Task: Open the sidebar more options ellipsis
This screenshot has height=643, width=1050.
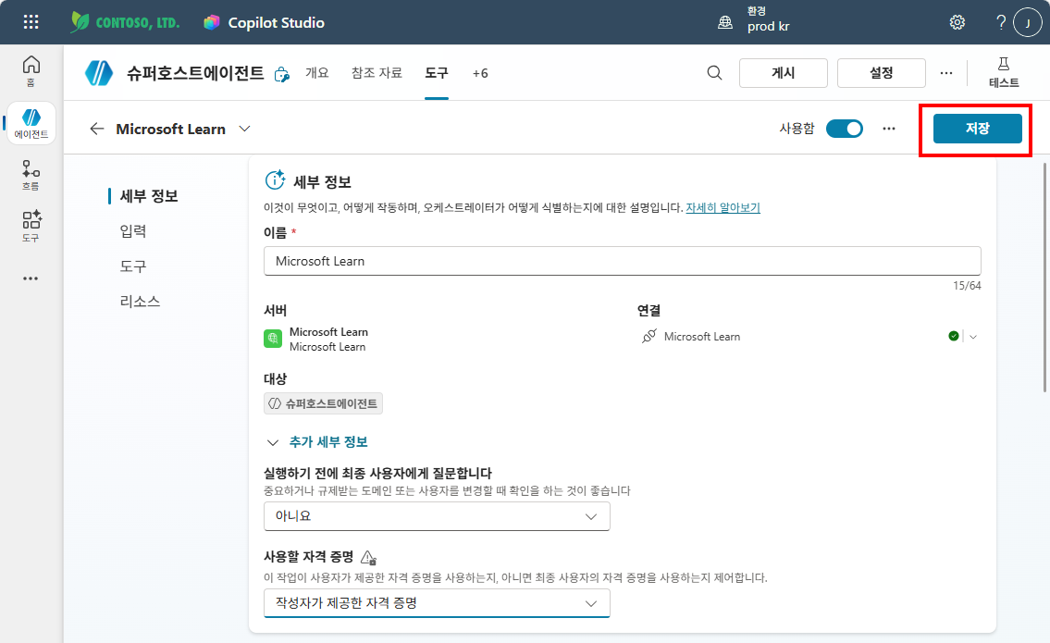Action: pyautogui.click(x=31, y=278)
